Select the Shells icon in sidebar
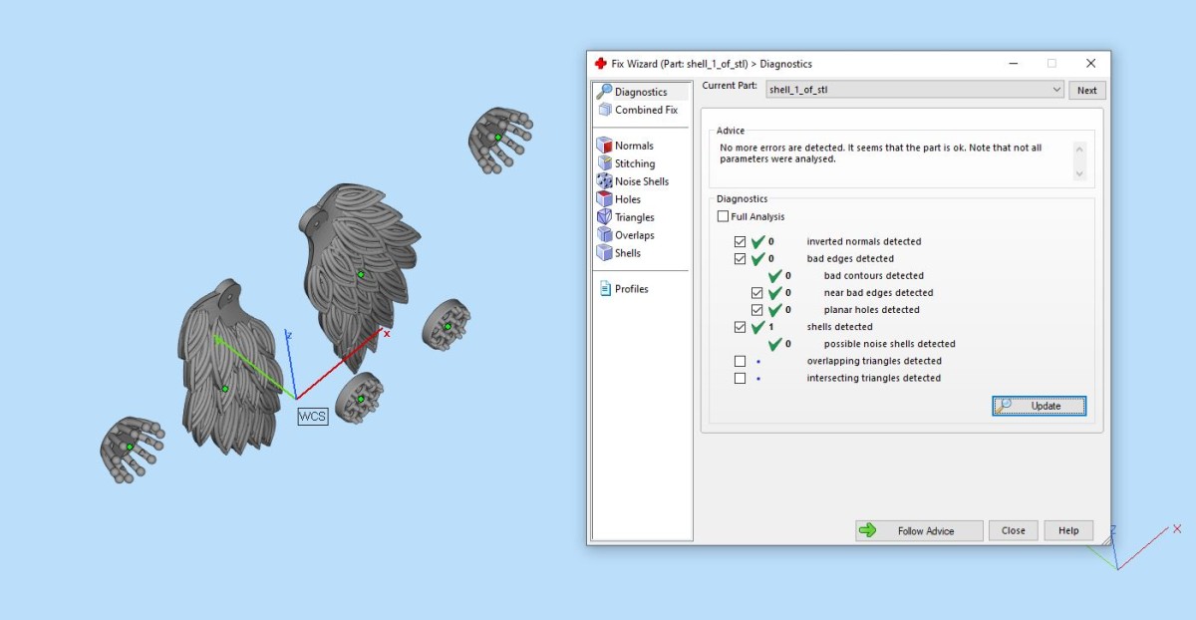Viewport: 1196px width, 620px height. pyautogui.click(x=605, y=253)
